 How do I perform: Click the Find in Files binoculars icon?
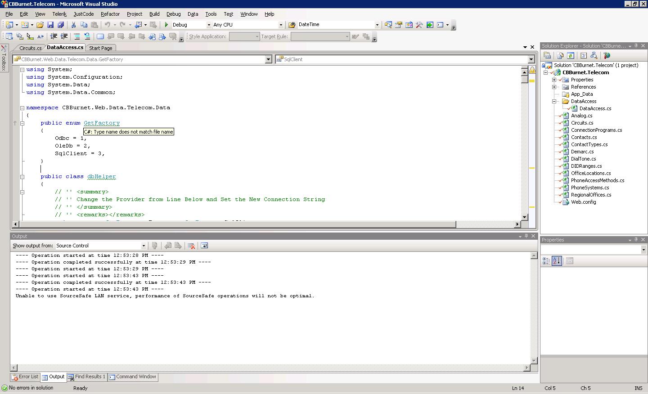[292, 25]
